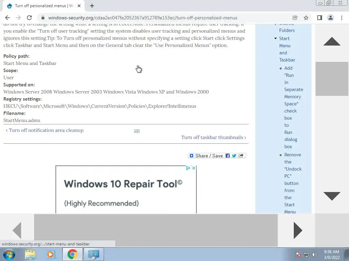Click the address bar URL
Viewport: 349px width, 261px height.
tap(143, 18)
